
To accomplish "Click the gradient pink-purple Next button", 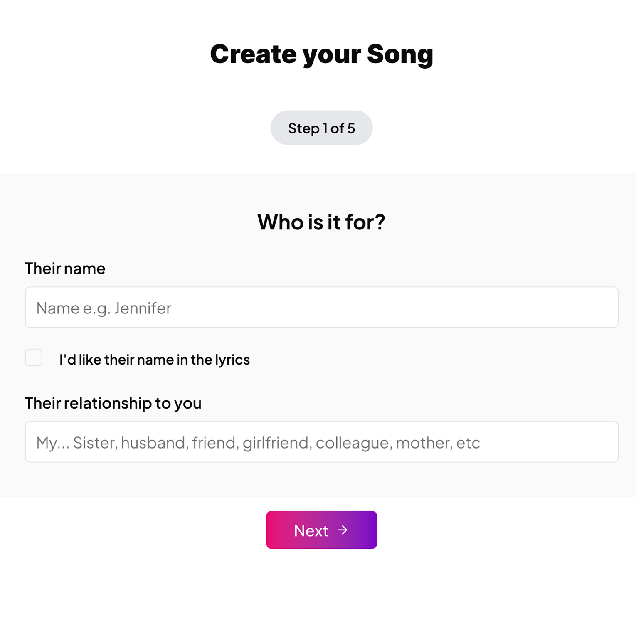I will pyautogui.click(x=321, y=530).
